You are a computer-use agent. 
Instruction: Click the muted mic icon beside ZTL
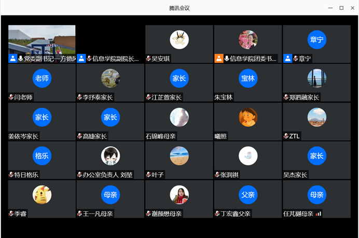(x=286, y=136)
